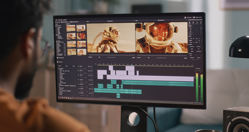Start recording with right viewer REC button
Screen dimensions: 249x132
[x=148, y=58]
